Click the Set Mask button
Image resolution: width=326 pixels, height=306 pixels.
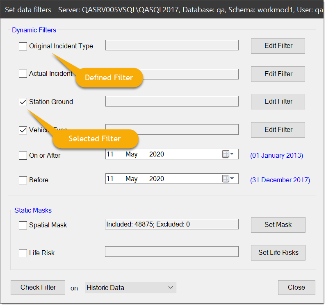point(278,225)
